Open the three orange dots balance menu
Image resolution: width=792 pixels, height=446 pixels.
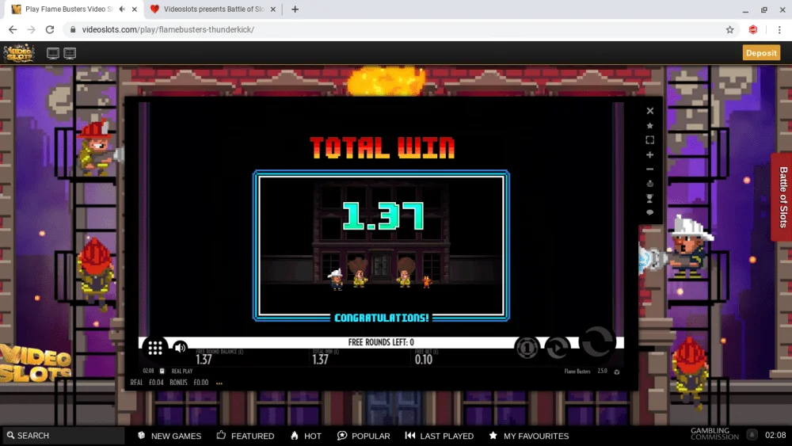pyautogui.click(x=219, y=383)
